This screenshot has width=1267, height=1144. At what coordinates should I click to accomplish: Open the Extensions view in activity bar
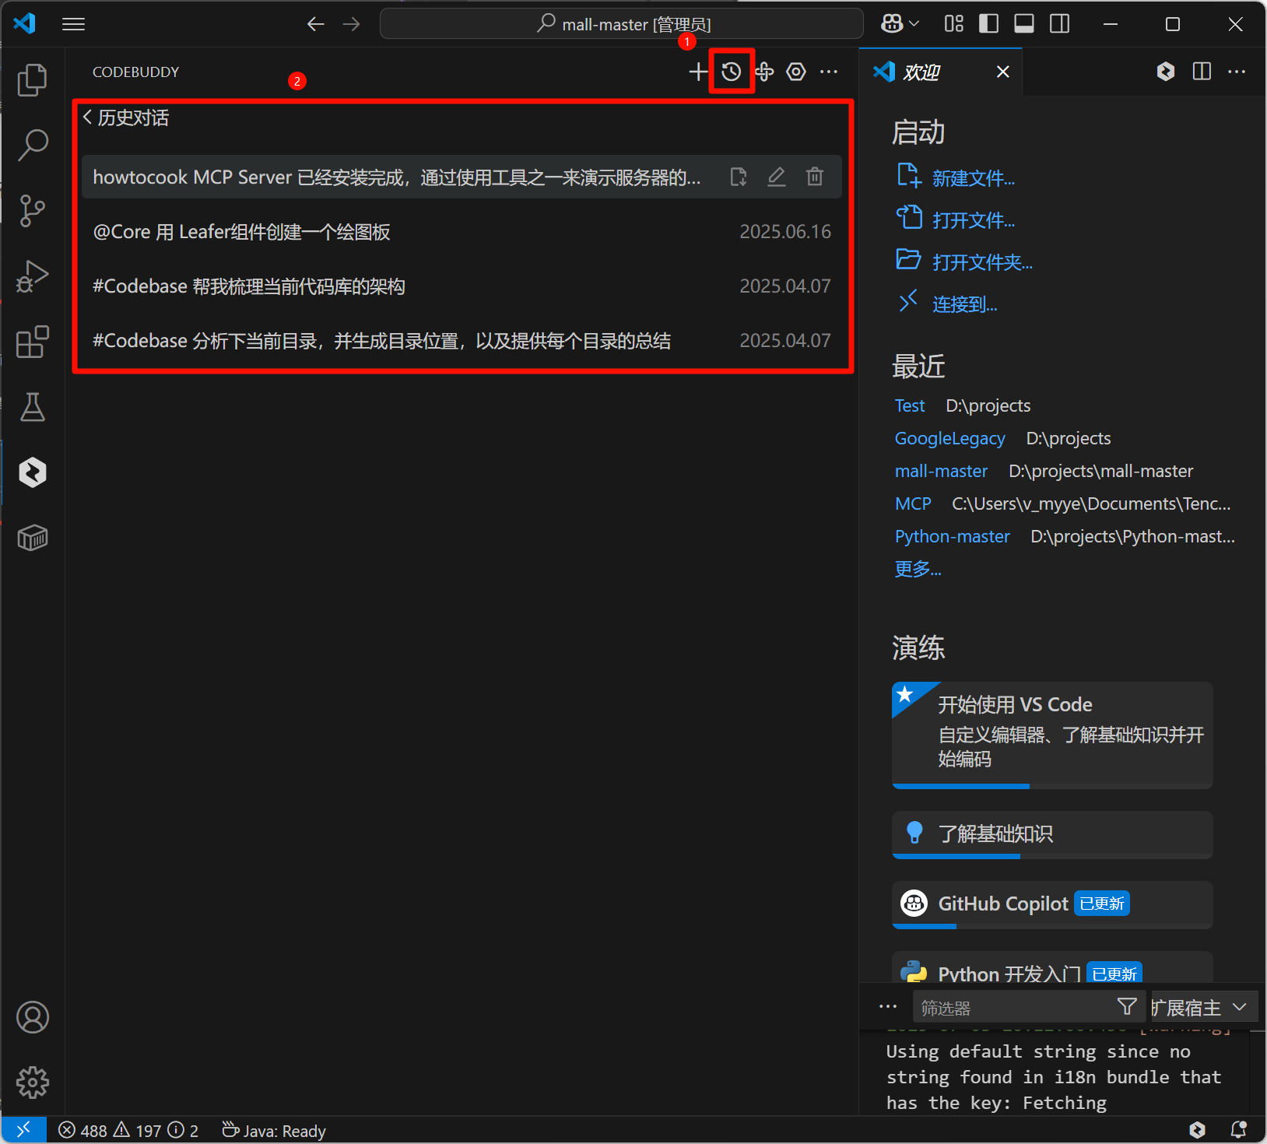pos(32,342)
